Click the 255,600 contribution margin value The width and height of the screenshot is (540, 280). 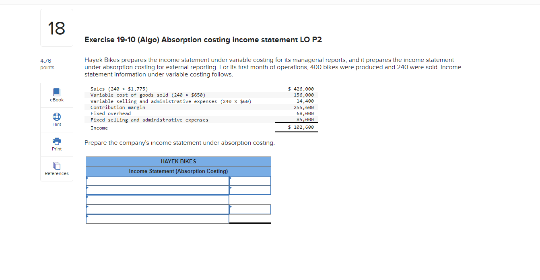[x=304, y=107]
